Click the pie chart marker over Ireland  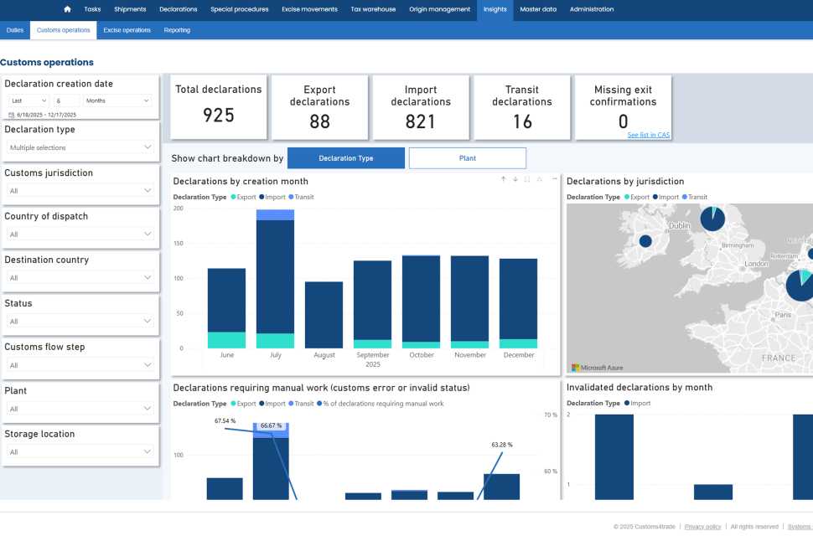click(645, 241)
